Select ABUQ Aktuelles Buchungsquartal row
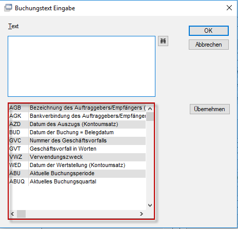 (x=77, y=182)
